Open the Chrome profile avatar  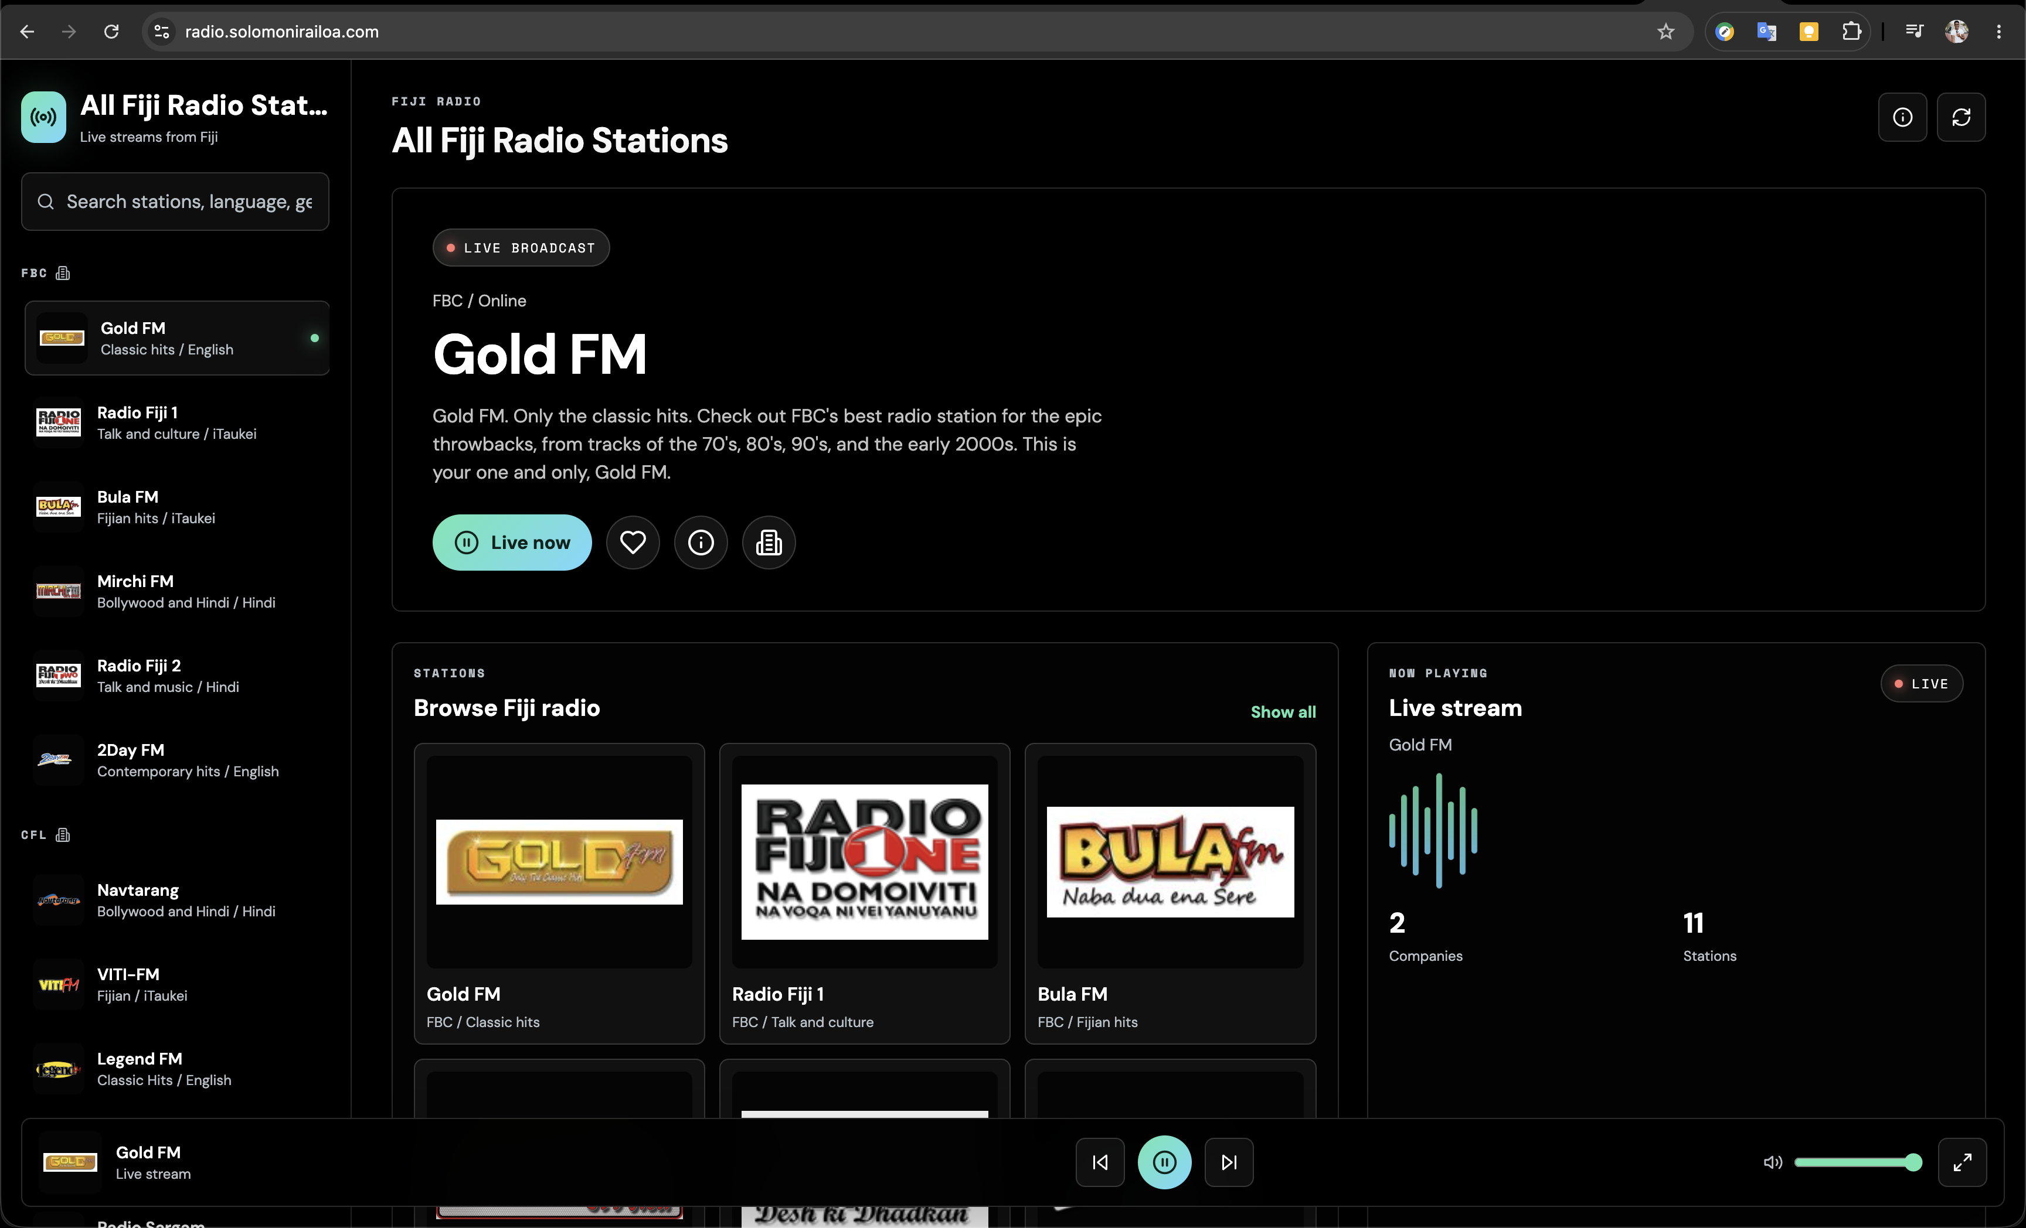pyautogui.click(x=1956, y=31)
